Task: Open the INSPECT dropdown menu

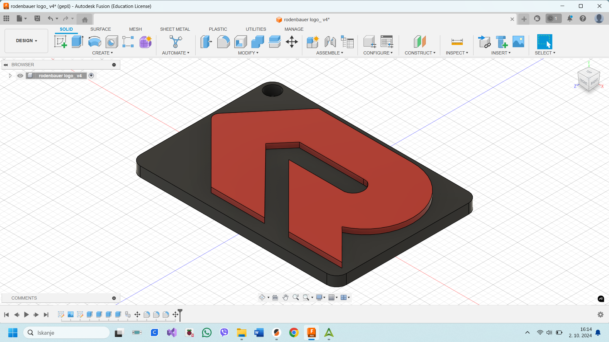Action: (x=457, y=53)
